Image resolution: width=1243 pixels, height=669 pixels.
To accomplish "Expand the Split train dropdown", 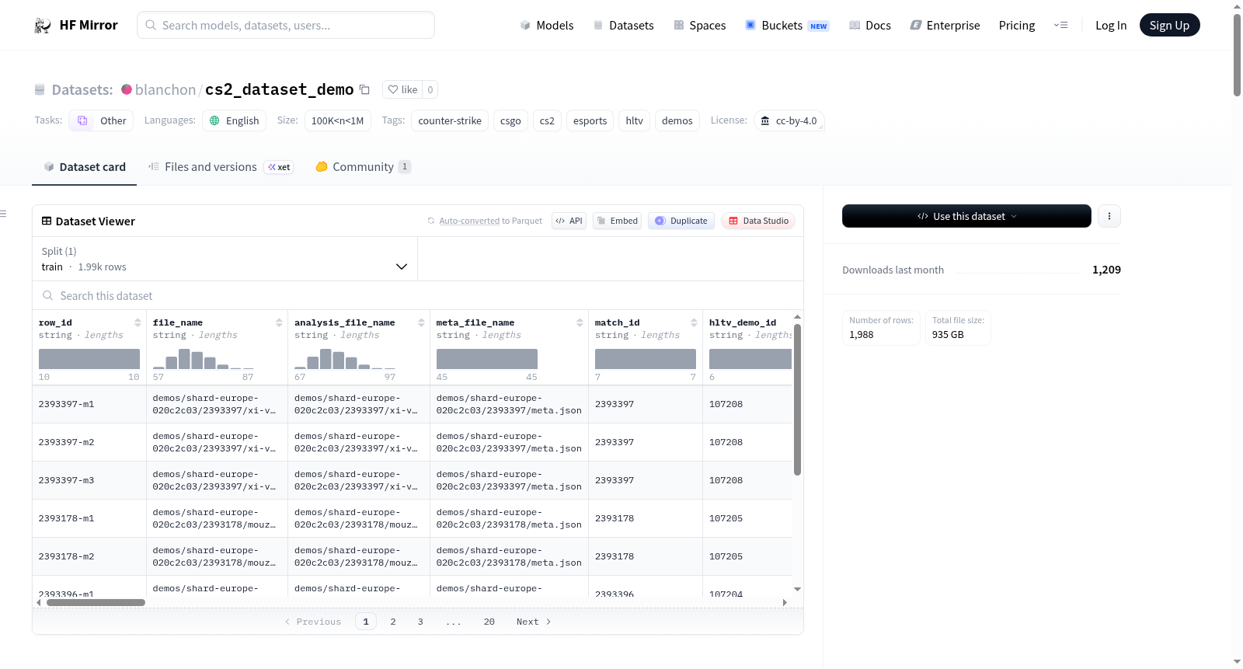I will point(225,259).
